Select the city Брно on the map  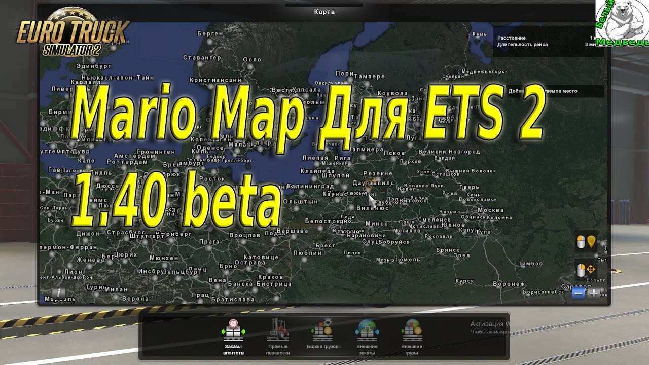[228, 266]
